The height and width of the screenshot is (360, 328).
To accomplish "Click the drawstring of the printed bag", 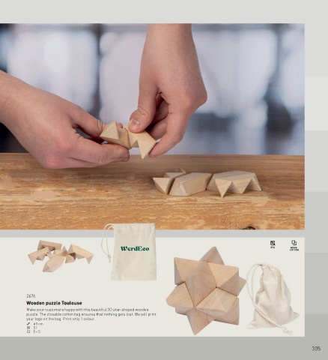I will [x=106, y=242].
